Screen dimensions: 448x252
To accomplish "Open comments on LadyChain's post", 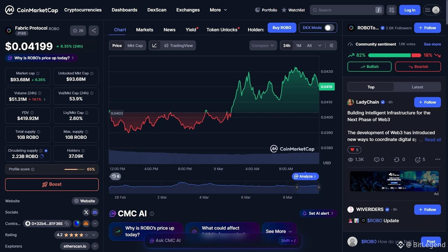I will click(379, 160).
